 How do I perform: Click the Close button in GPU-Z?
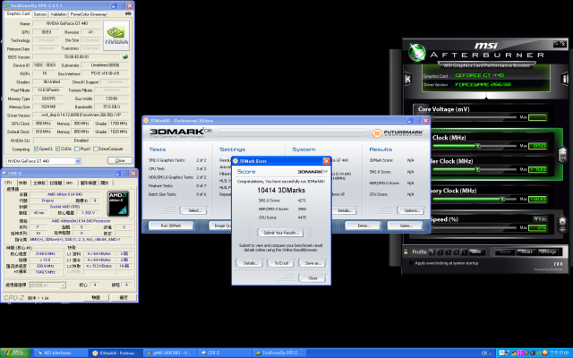click(120, 161)
